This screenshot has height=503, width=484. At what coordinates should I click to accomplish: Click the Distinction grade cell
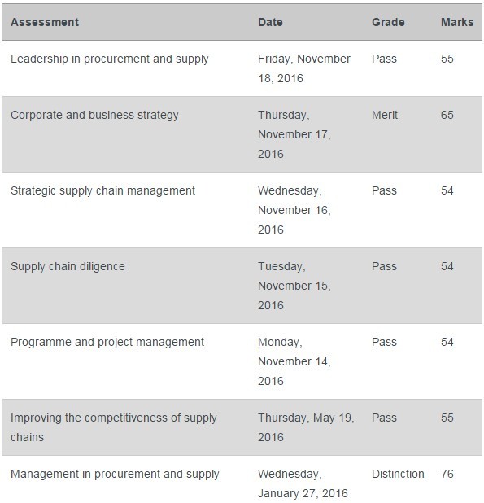click(398, 475)
